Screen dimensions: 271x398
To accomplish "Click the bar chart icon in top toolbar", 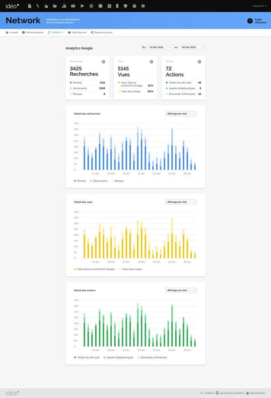I will (64, 6).
